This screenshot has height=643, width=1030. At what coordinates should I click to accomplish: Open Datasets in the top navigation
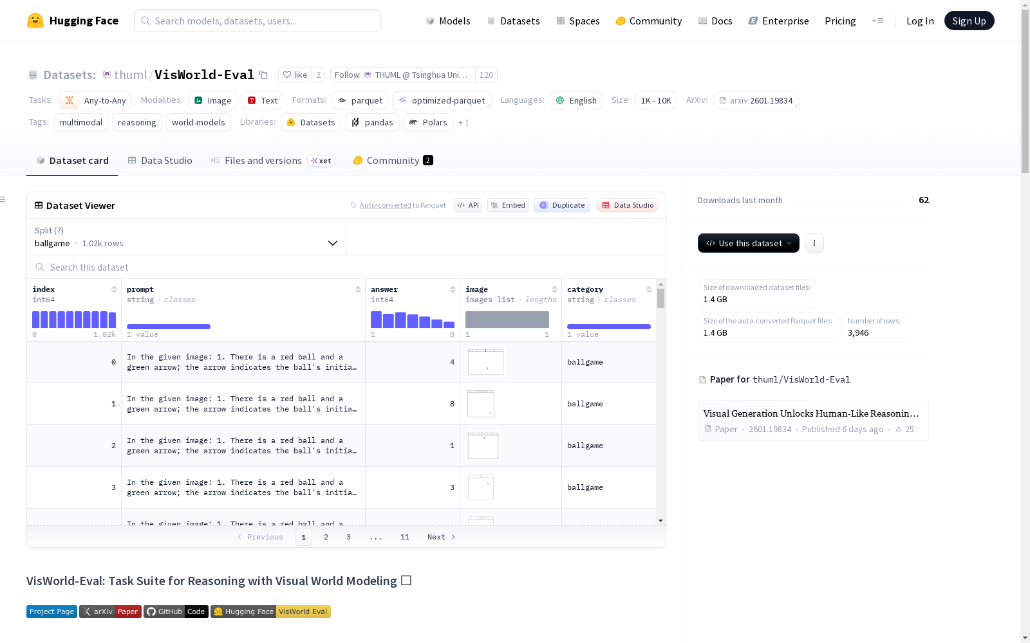pyautogui.click(x=513, y=21)
